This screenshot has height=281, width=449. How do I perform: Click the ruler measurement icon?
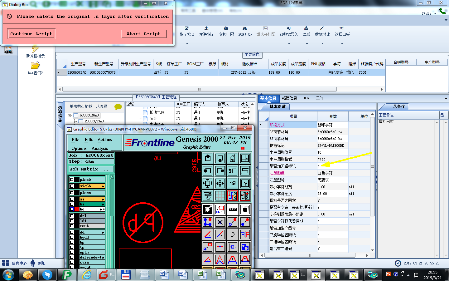[x=233, y=210]
